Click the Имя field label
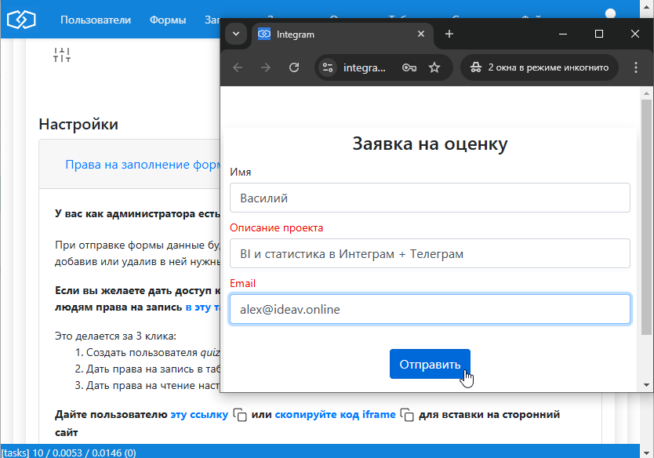The image size is (654, 458). tap(240, 173)
